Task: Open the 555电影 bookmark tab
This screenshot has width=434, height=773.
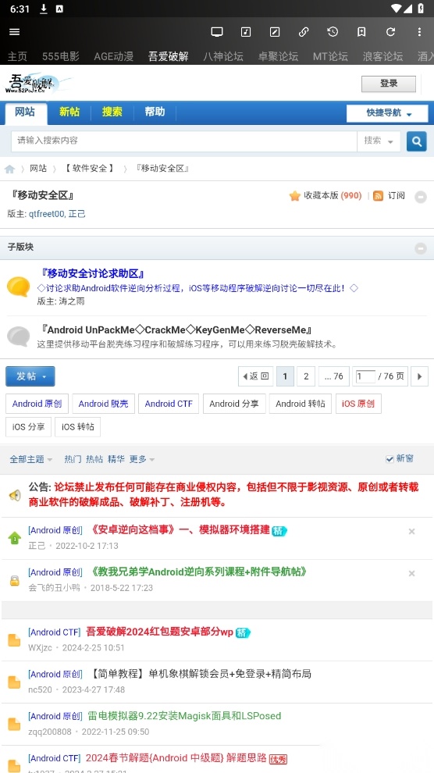Action: (x=61, y=56)
